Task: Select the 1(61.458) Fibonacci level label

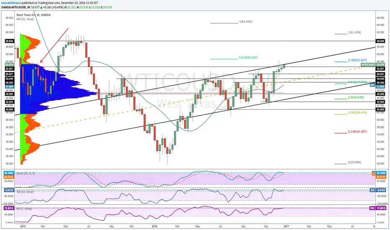Action: tap(354, 32)
